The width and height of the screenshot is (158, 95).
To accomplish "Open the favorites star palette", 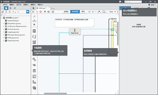I will 34,25.
